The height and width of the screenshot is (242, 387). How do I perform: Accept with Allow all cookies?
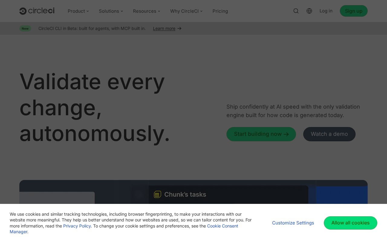tap(350, 223)
